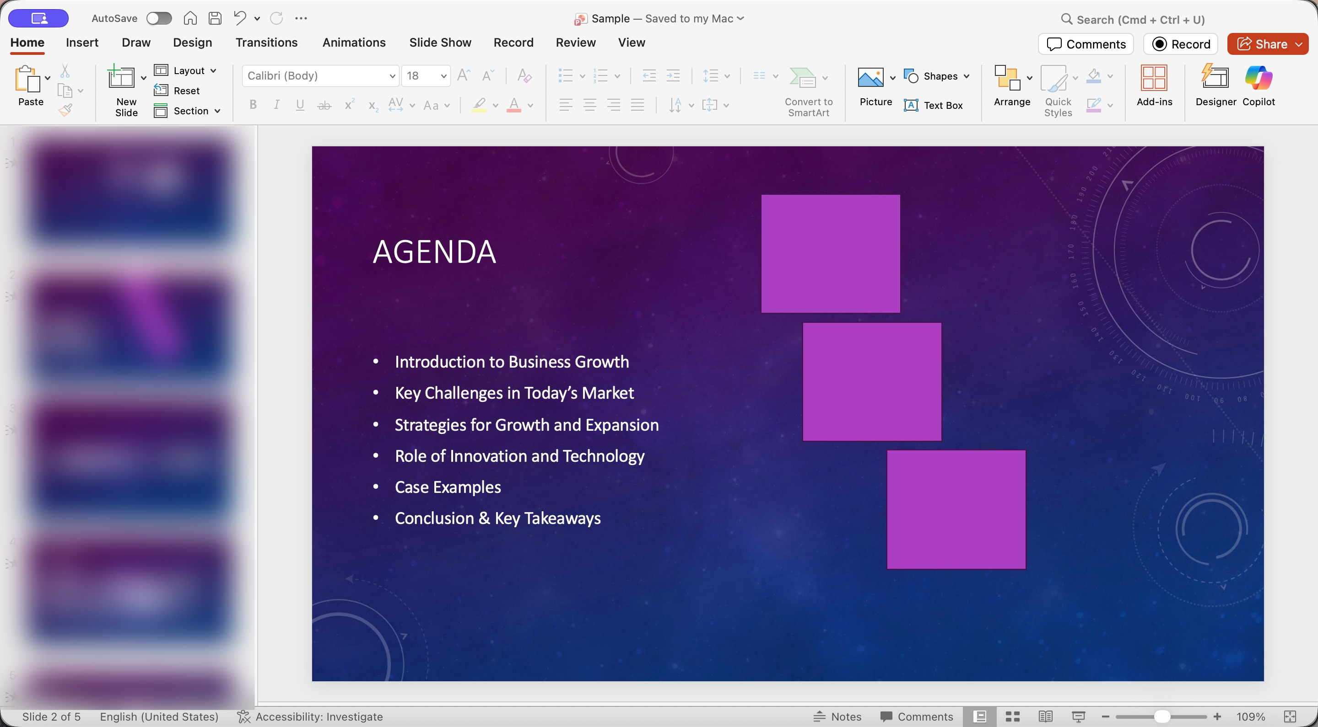Insert a Text Box

tap(933, 105)
